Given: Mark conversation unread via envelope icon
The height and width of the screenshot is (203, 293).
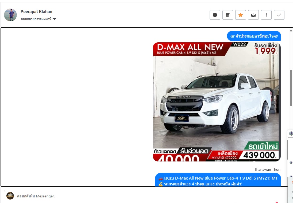Looking at the screenshot, I should pos(253,15).
